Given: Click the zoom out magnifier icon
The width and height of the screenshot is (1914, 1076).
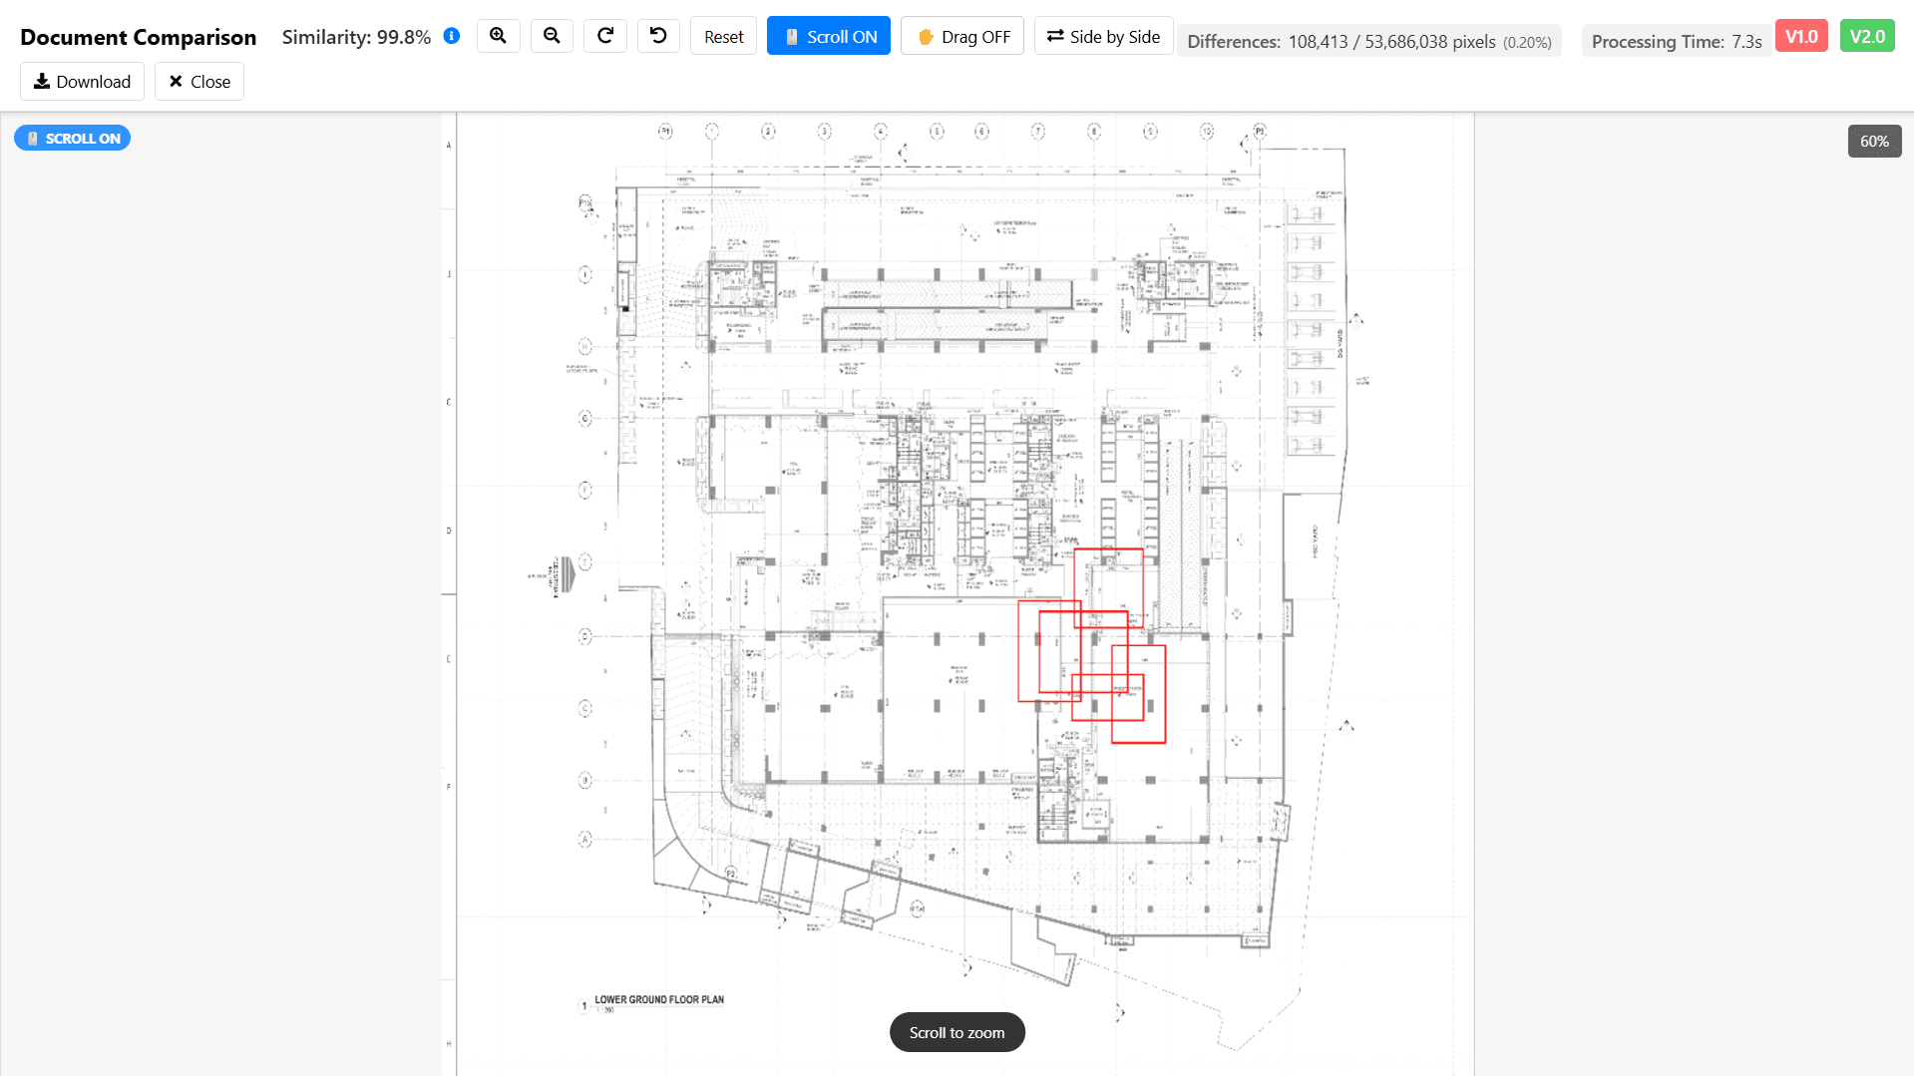Looking at the screenshot, I should coord(552,36).
